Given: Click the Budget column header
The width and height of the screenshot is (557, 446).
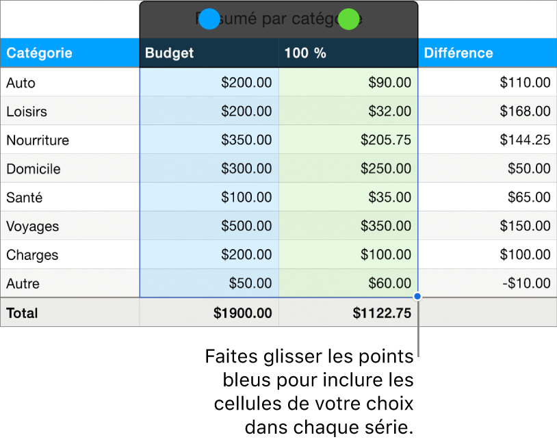Looking at the screenshot, I should [168, 53].
